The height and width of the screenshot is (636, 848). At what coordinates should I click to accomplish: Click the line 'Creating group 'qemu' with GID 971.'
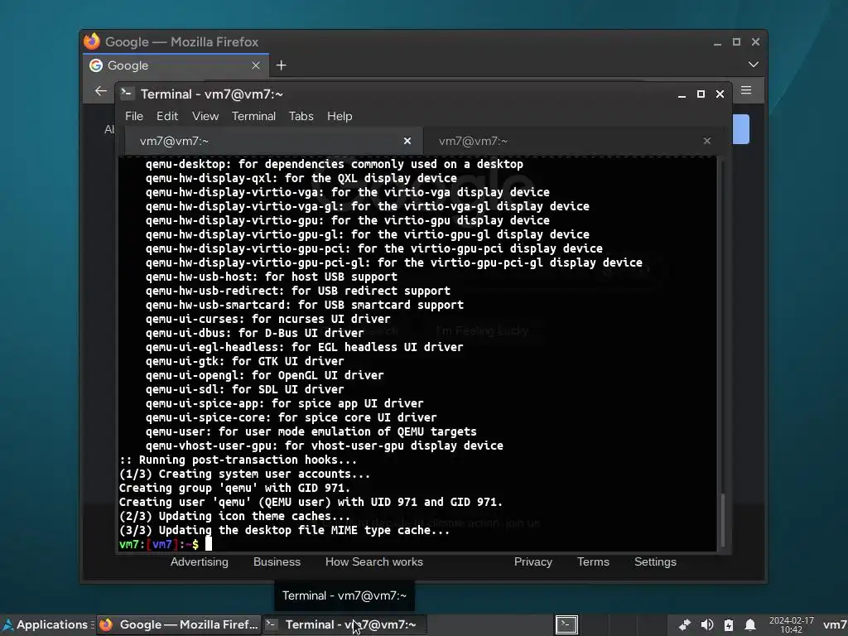coord(234,488)
